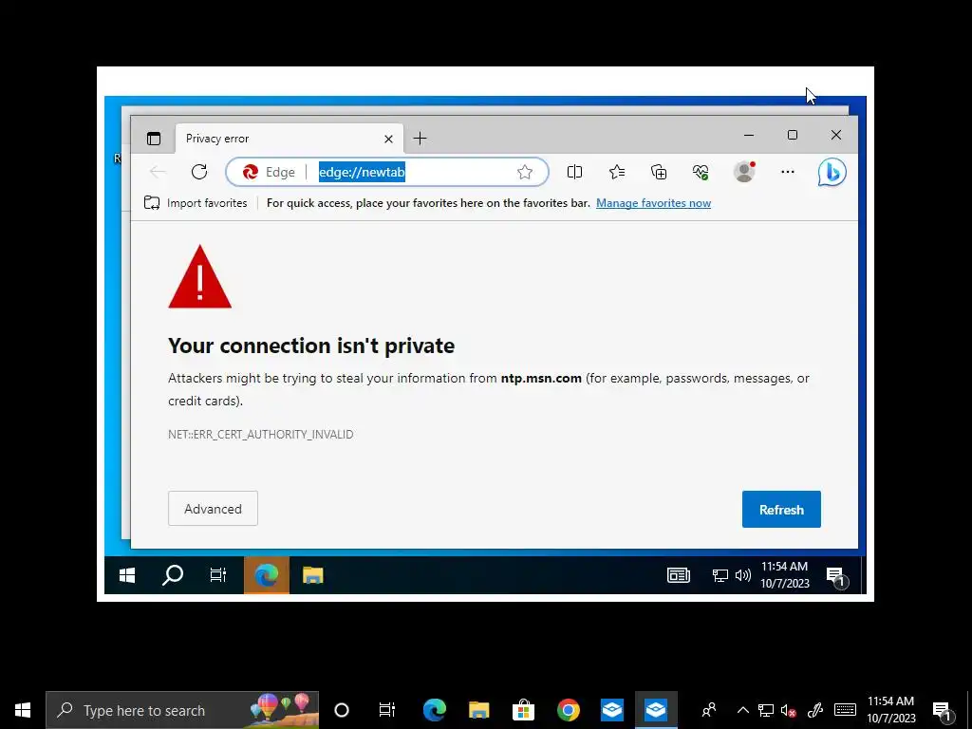This screenshot has width=972, height=729.
Task: Click the NET::ERR_CERT_AUTHORITY_INVALID error code
Action: click(x=260, y=434)
